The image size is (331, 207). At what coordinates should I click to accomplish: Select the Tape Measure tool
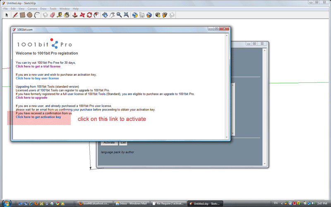click(x=59, y=15)
